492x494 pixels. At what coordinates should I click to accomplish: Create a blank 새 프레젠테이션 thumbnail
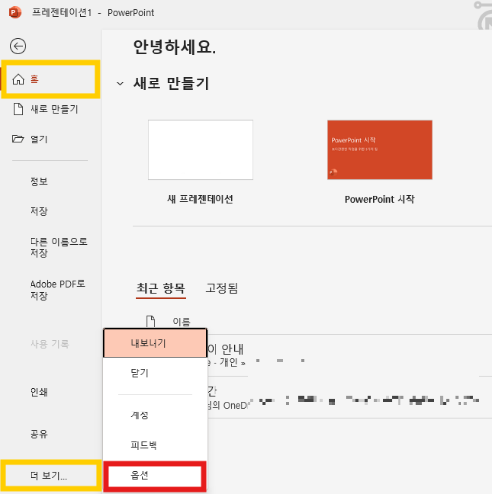pos(200,149)
